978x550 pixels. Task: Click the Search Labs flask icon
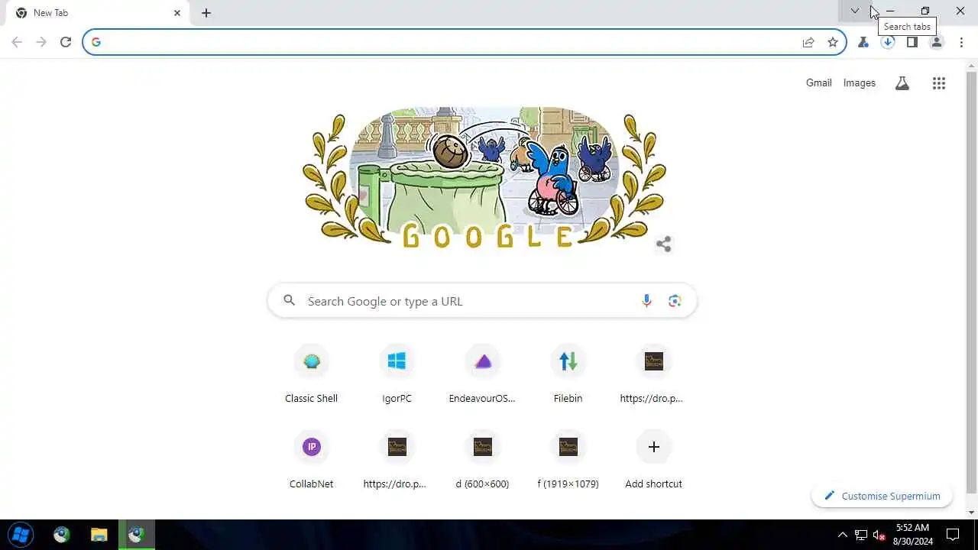click(x=902, y=83)
